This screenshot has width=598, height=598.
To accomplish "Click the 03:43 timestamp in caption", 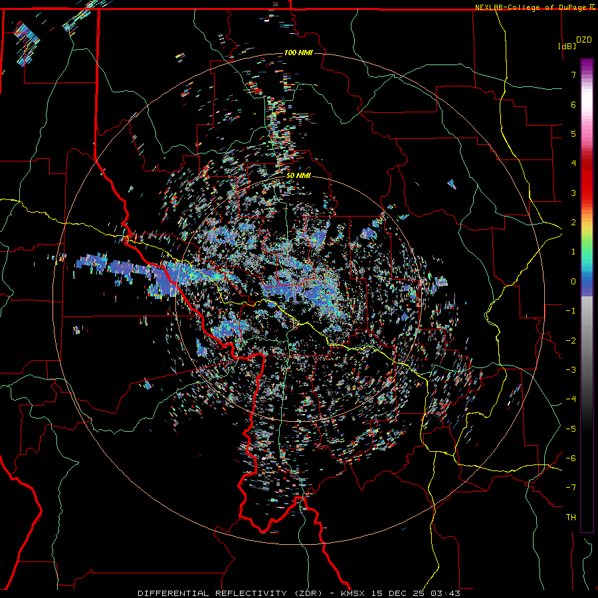I will [x=446, y=593].
